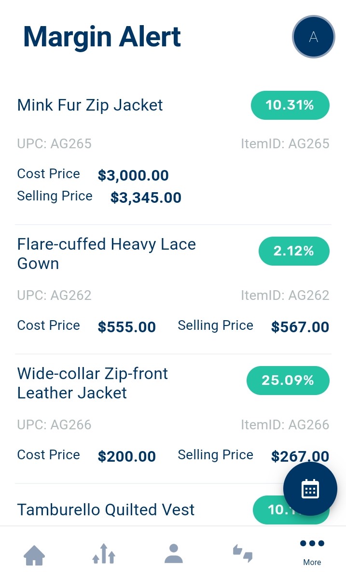Open the person profile tab icon
Screen dimensions: 346x580
[173, 553]
